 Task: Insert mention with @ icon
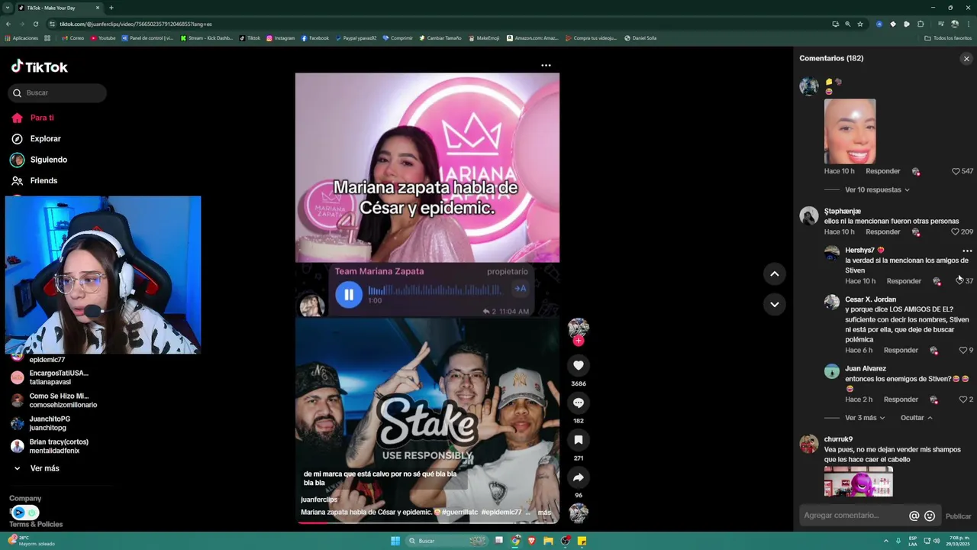pos(914,516)
